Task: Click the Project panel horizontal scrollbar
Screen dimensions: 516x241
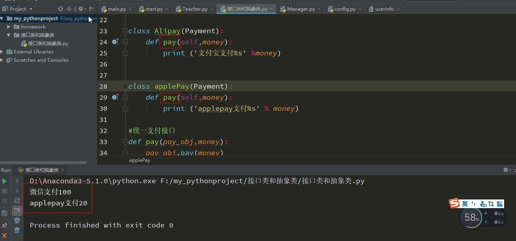Action: tap(44, 162)
